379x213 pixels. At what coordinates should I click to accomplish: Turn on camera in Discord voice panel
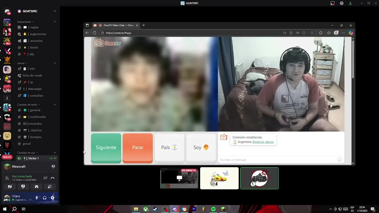tap(10, 187)
